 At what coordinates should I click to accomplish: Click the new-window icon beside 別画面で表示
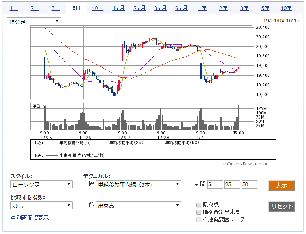pyautogui.click(x=13, y=218)
